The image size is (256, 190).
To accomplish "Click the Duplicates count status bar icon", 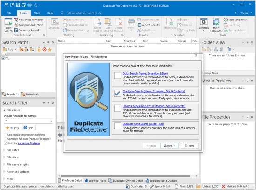I will tap(128, 186).
